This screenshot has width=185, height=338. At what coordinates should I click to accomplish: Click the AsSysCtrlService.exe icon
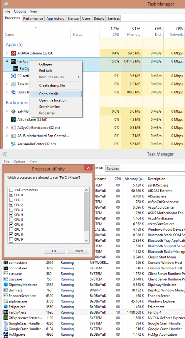click(13, 128)
